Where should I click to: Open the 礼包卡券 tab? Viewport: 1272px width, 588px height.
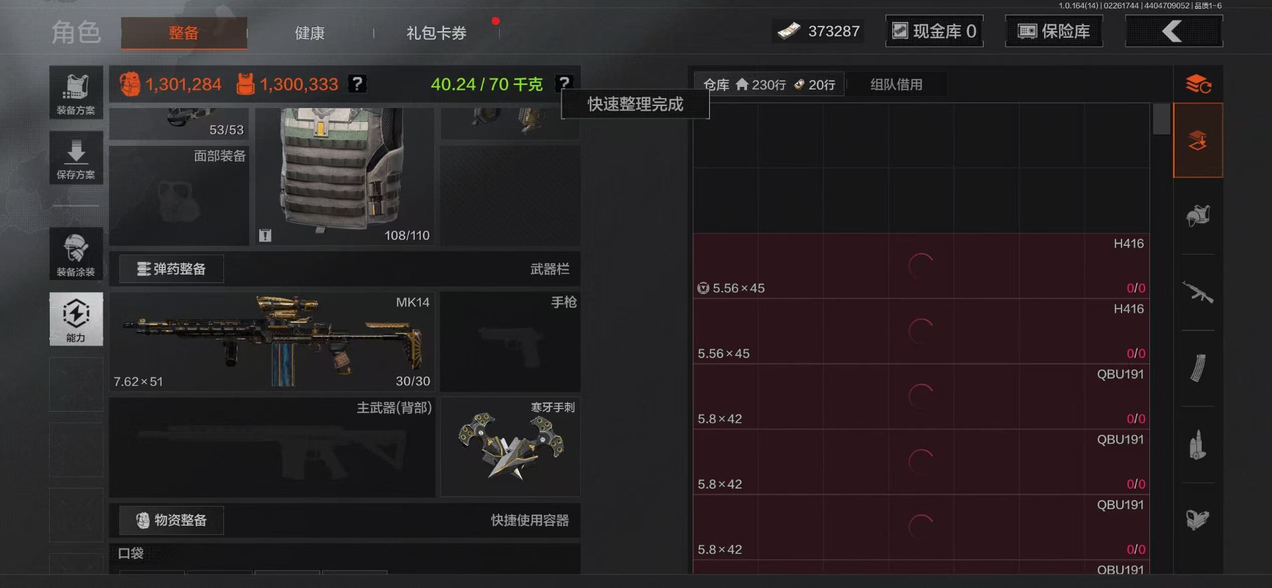(436, 33)
